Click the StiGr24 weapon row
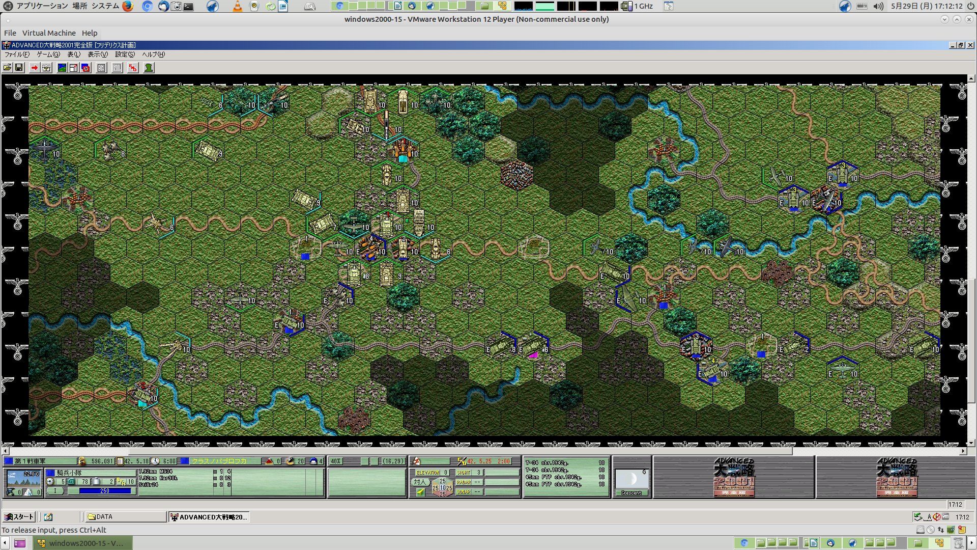 click(x=185, y=485)
